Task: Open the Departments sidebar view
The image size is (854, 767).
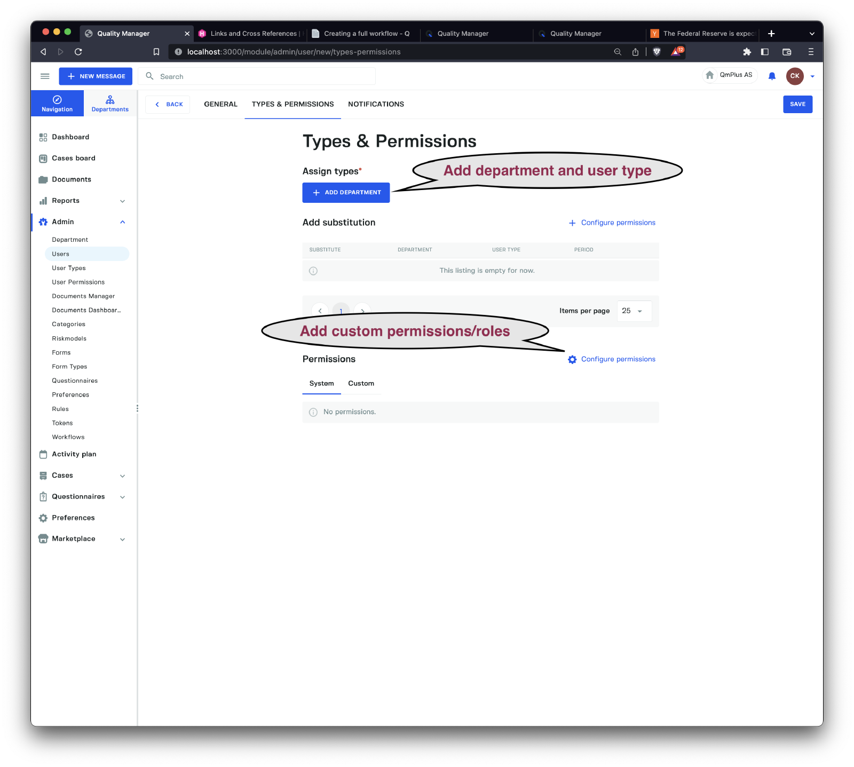Action: 110,104
